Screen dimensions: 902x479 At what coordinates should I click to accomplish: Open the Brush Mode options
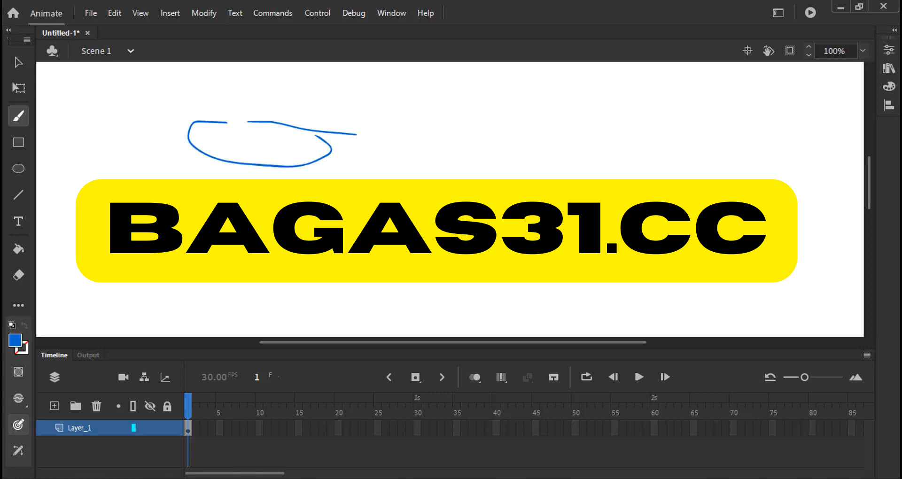click(x=18, y=398)
